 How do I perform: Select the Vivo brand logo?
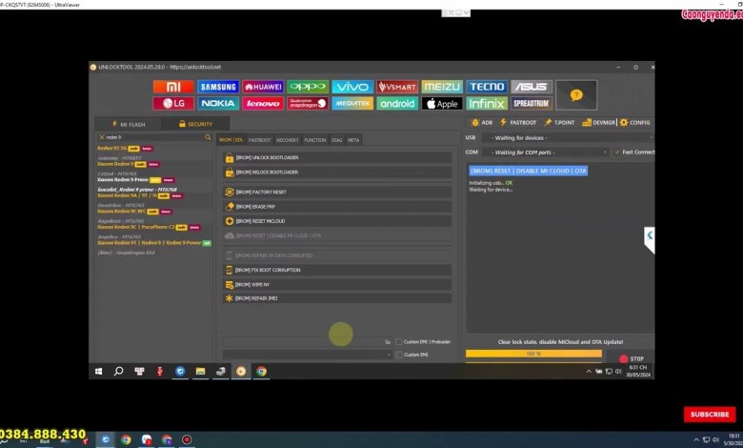pos(352,87)
